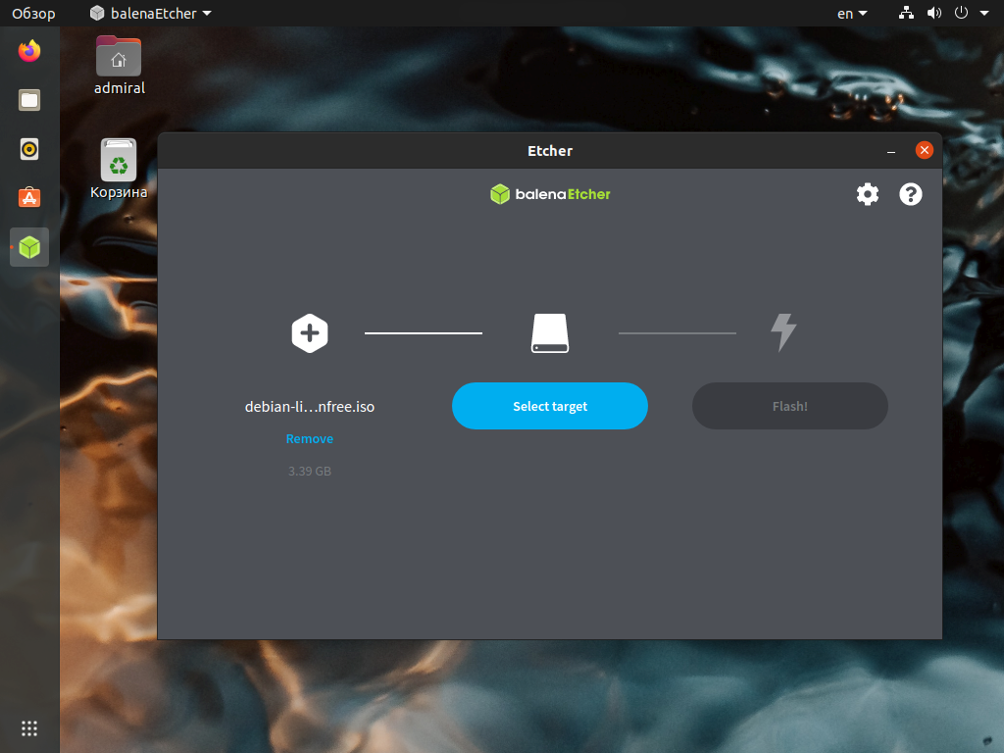Open the Корзина trash icon on desktop
The width and height of the screenshot is (1004, 753).
119,170
